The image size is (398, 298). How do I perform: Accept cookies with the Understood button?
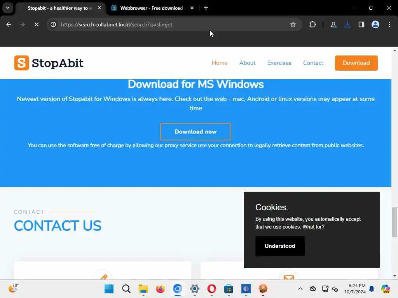click(280, 246)
